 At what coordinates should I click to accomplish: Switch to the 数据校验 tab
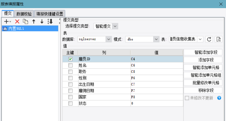coord(24,14)
